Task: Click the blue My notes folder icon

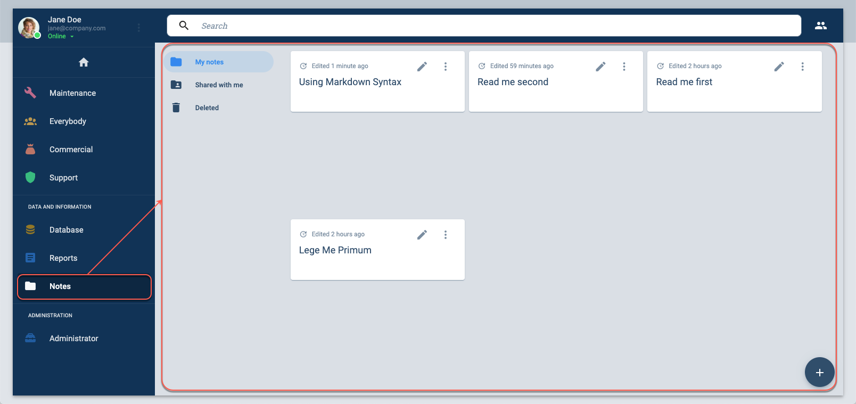Action: (176, 62)
